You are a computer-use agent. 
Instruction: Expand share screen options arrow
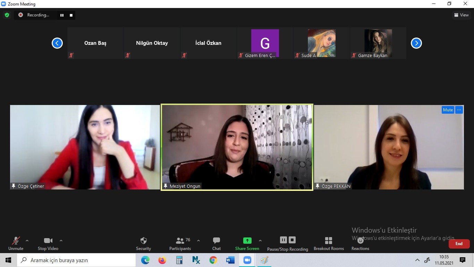[260, 241]
